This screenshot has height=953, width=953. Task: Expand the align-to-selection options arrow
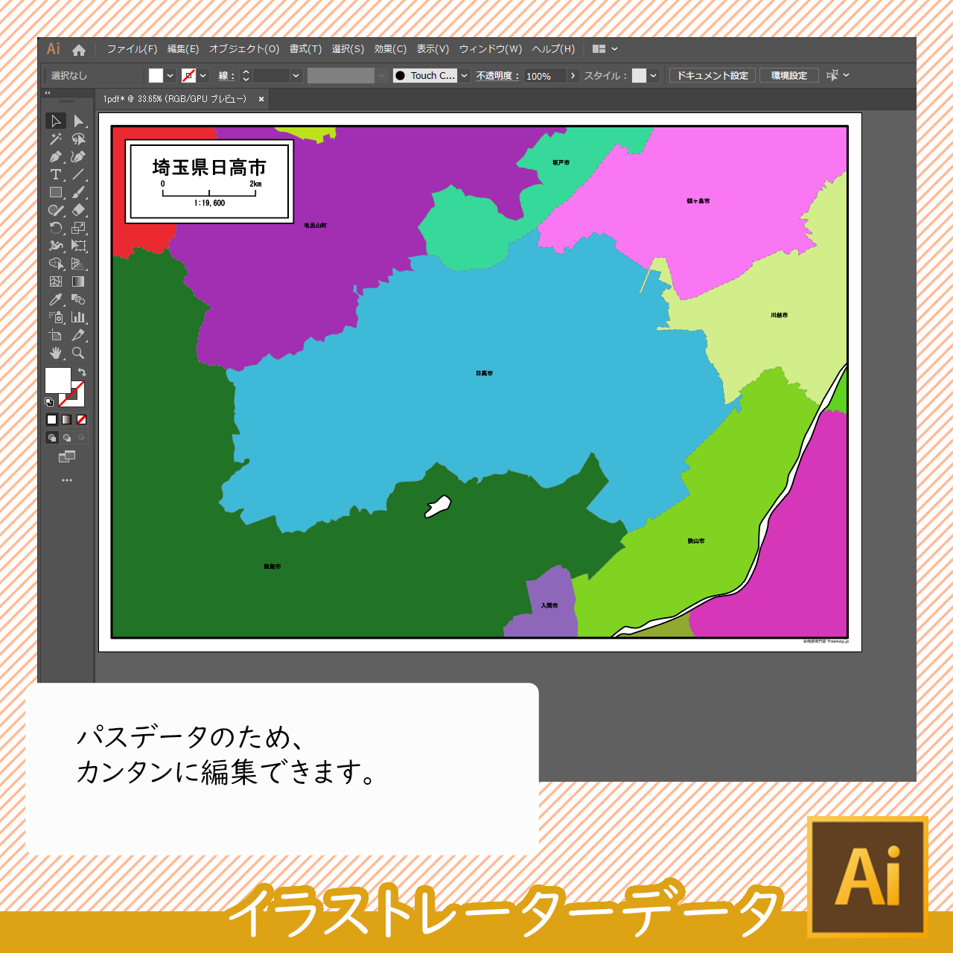(847, 75)
